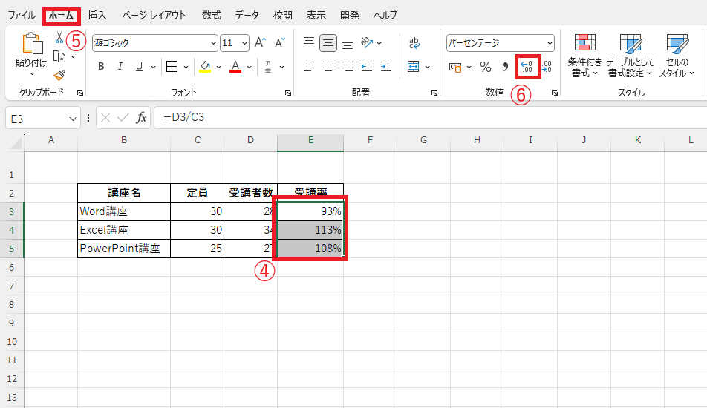Align text right
Image resolution: width=707 pixels, height=408 pixels.
click(x=348, y=67)
